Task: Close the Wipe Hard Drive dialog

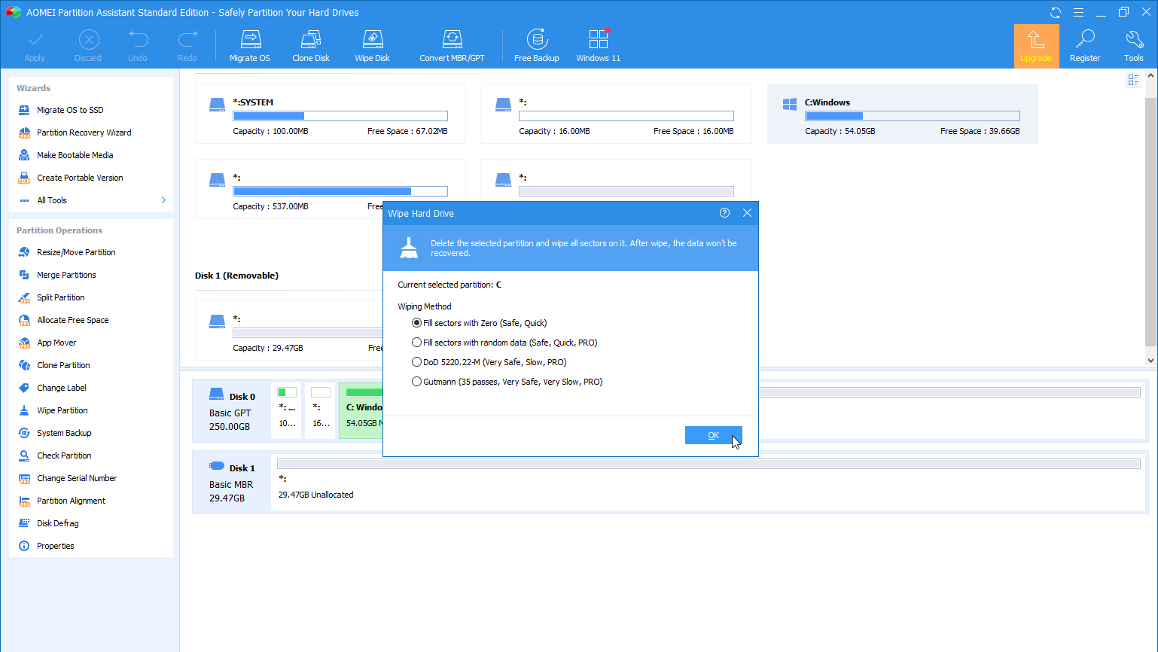Action: coord(747,213)
